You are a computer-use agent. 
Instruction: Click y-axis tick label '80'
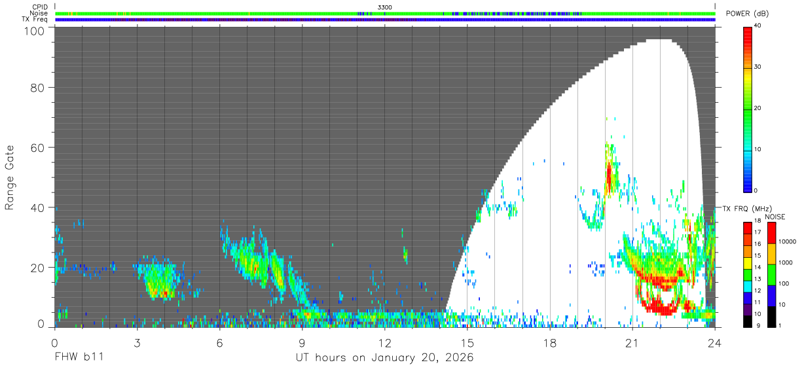tap(37, 87)
